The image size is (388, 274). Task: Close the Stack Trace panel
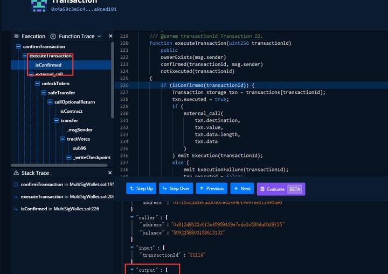pyautogui.click(x=110, y=173)
